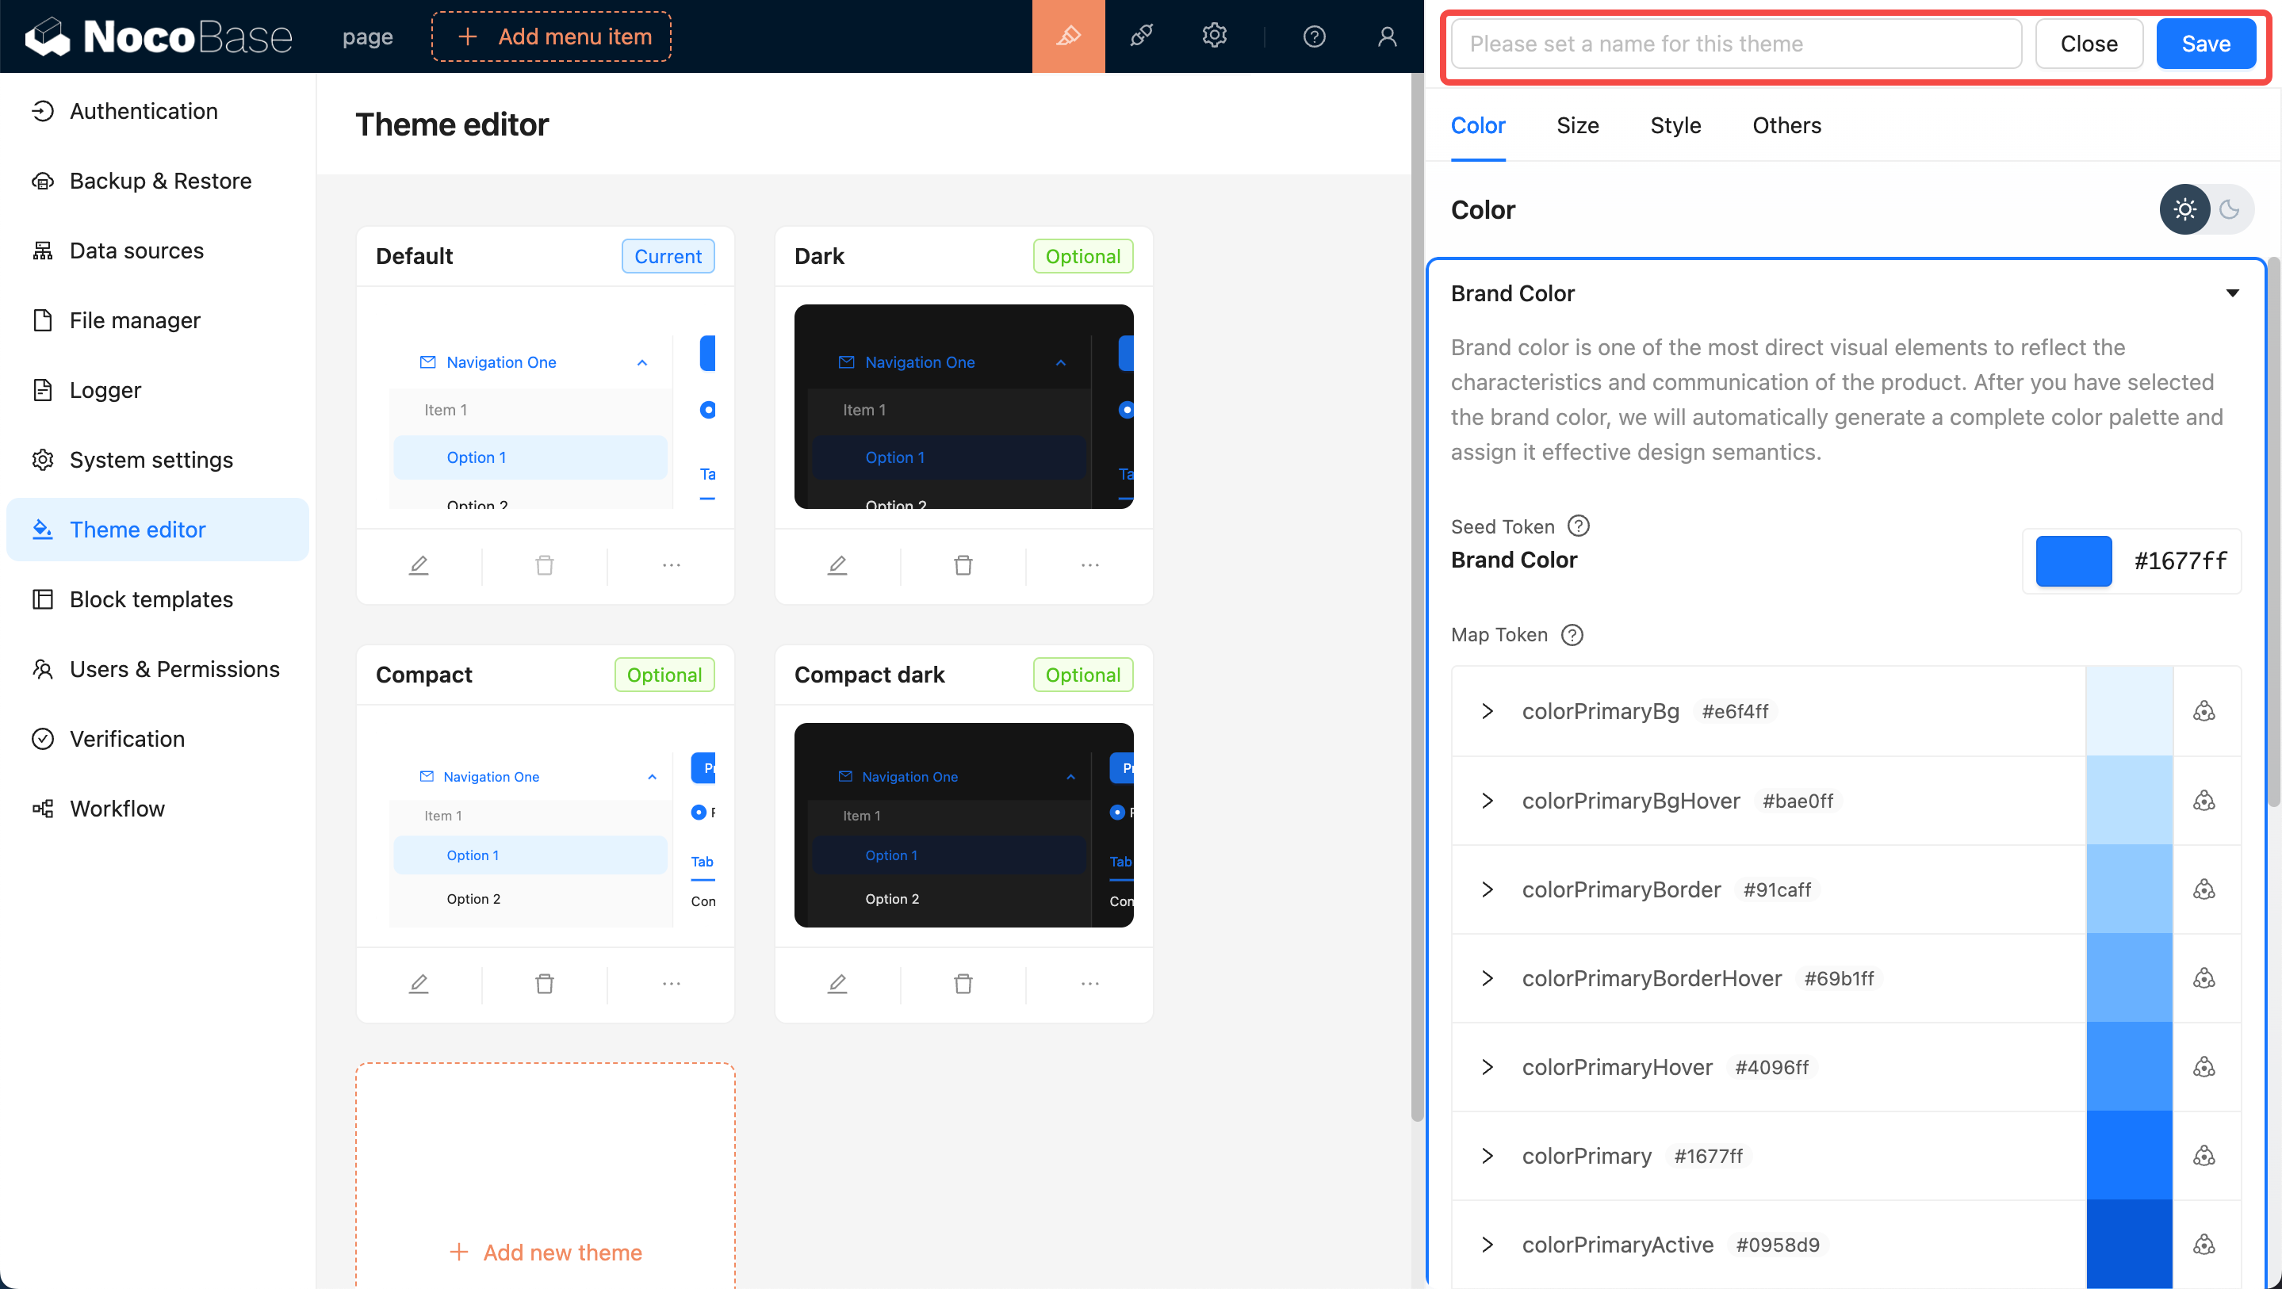Viewport: 2282px width, 1289px height.
Task: Switch color mode to dark moon toggle
Action: pyautogui.click(x=2229, y=210)
